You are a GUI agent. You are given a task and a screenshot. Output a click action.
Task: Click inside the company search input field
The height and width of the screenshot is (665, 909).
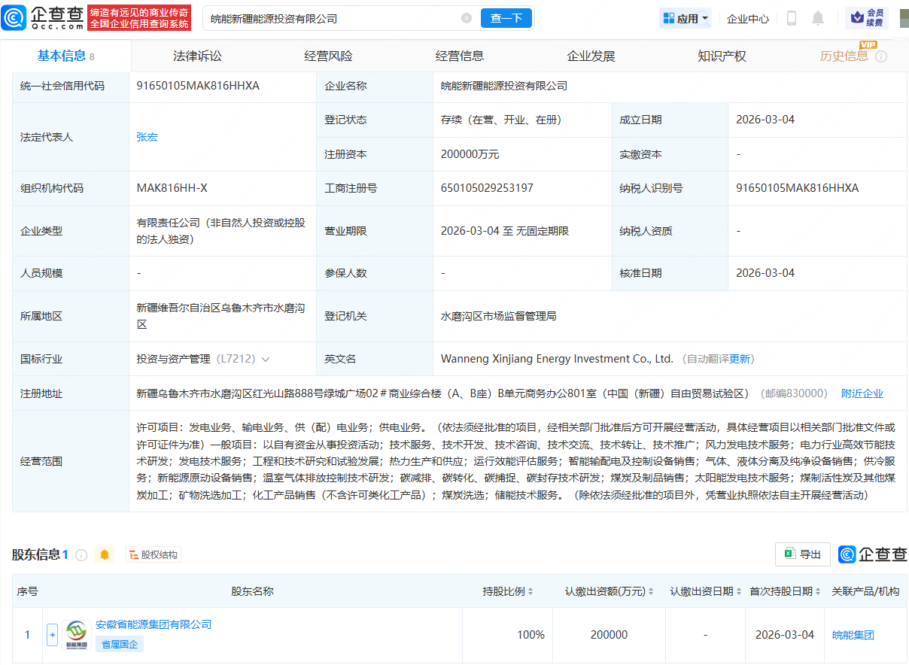324,18
